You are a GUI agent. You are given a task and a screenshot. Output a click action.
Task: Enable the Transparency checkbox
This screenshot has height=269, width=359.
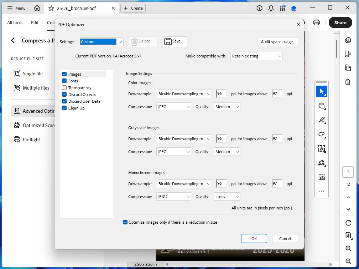64,87
